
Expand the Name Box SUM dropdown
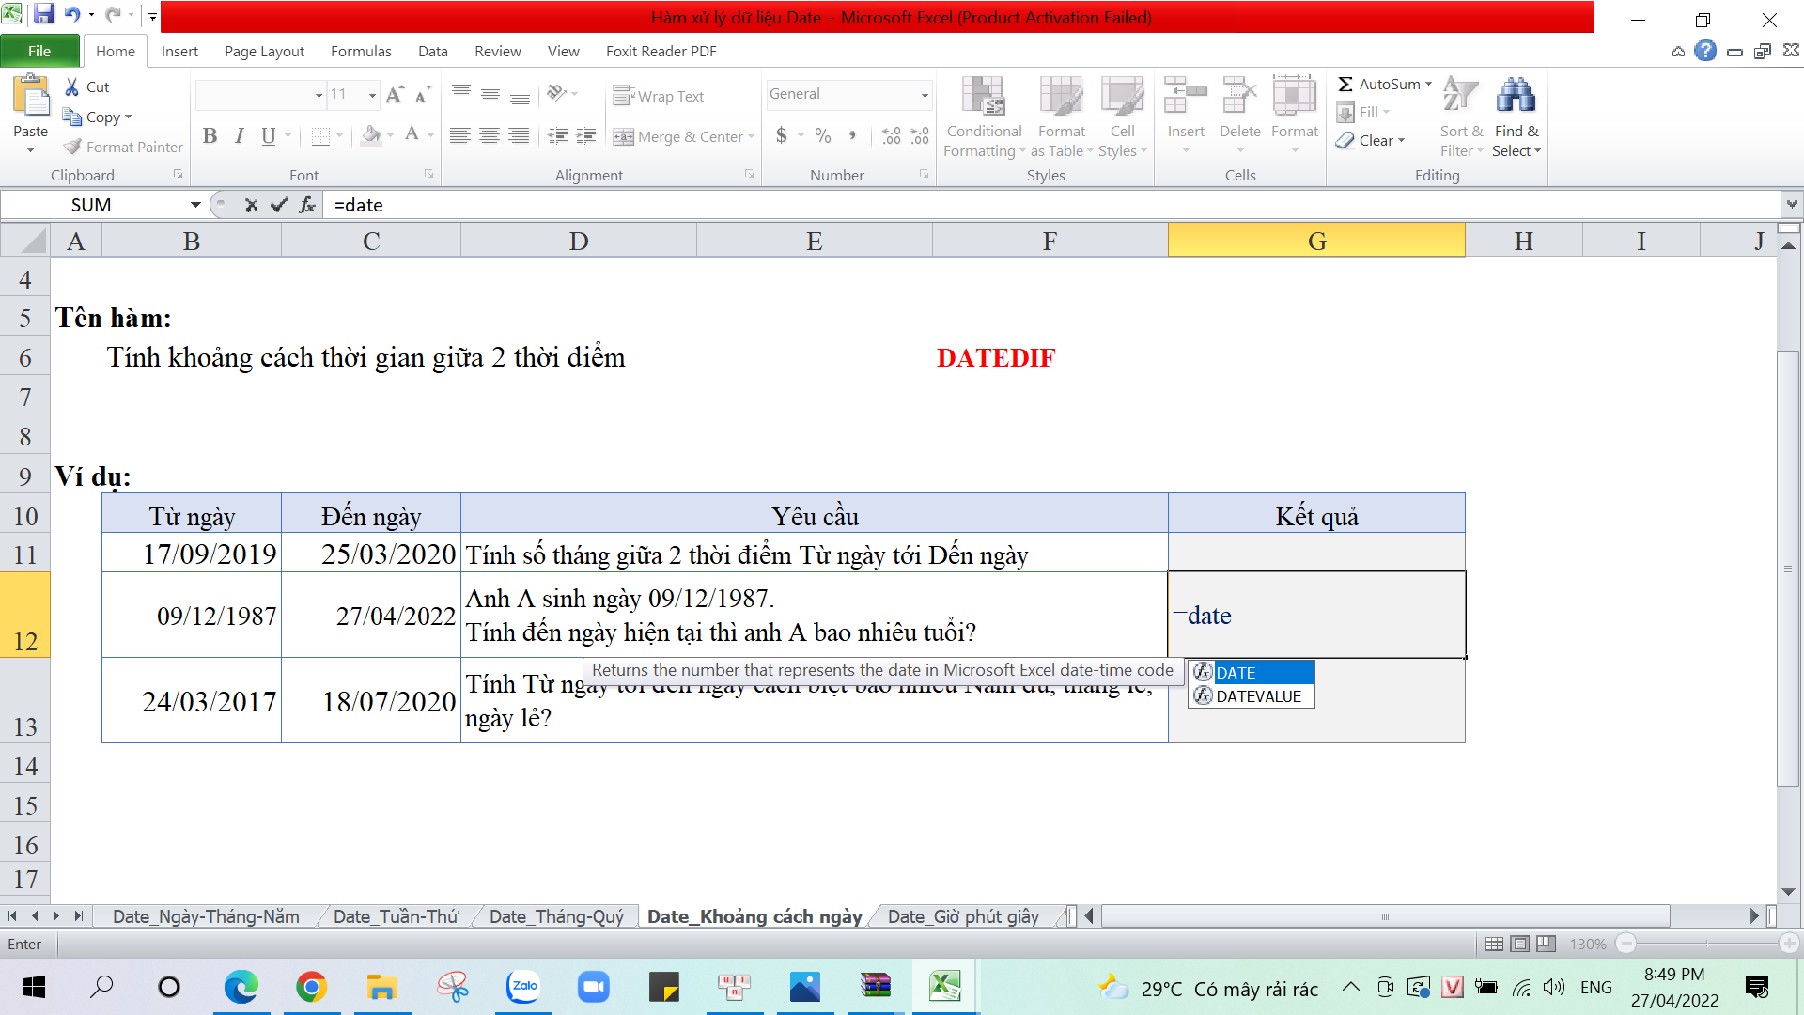tap(195, 205)
